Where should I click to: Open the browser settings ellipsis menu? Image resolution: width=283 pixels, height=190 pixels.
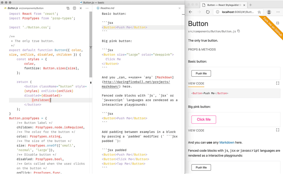click(x=278, y=12)
